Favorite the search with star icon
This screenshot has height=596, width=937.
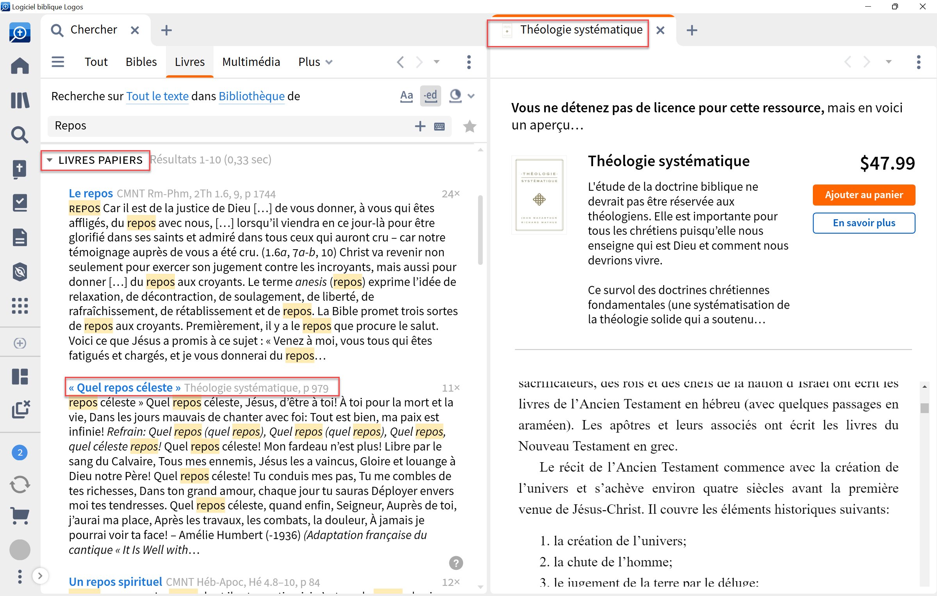[x=469, y=126]
